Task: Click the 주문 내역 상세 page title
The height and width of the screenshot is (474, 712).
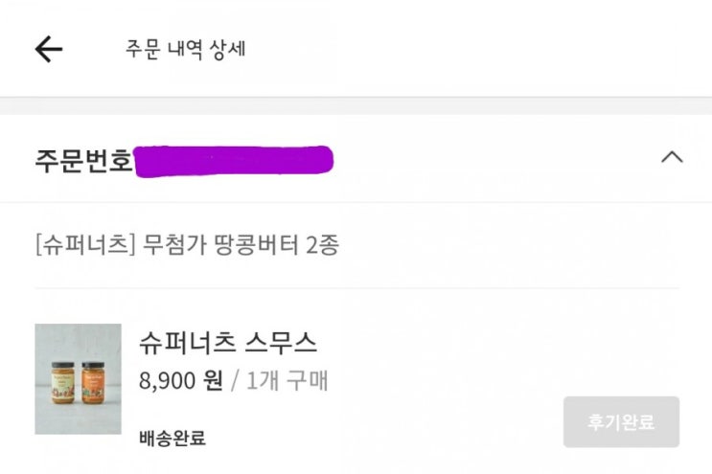Action: point(186,49)
